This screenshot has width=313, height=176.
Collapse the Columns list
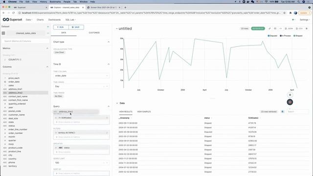point(47,67)
